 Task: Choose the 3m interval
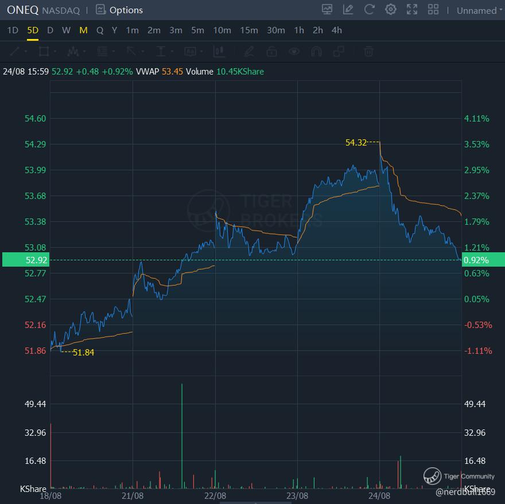click(x=176, y=30)
